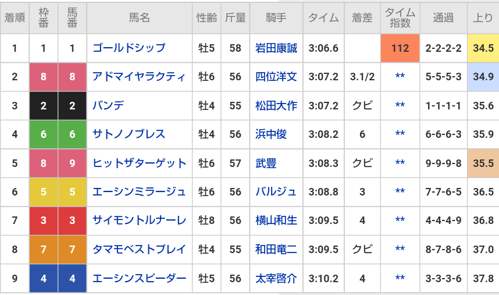This screenshot has width=499, height=295.
Task: Click time index 112 cell
Action: tap(400, 48)
